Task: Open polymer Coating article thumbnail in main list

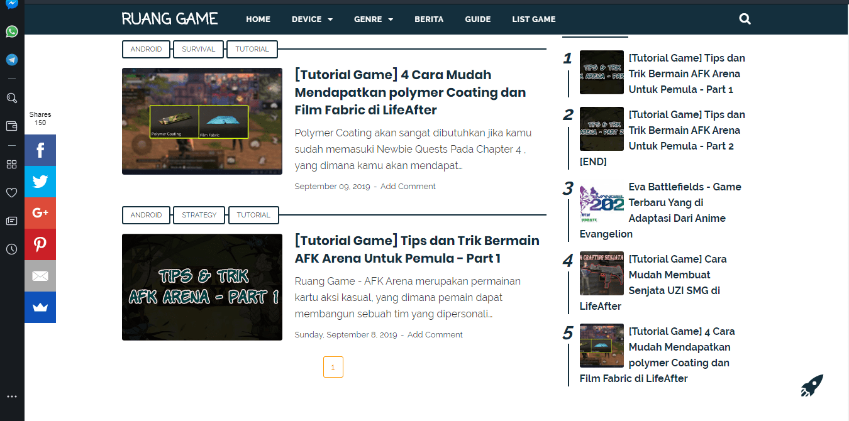Action: point(202,121)
